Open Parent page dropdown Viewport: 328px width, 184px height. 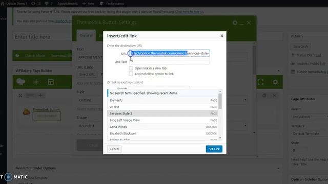310,117
